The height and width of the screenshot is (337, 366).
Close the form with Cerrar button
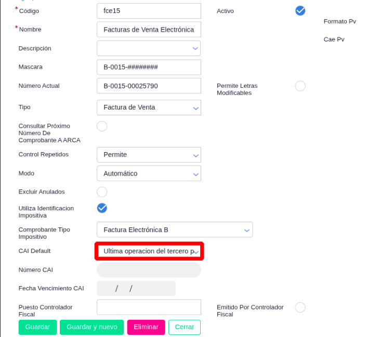click(x=185, y=327)
